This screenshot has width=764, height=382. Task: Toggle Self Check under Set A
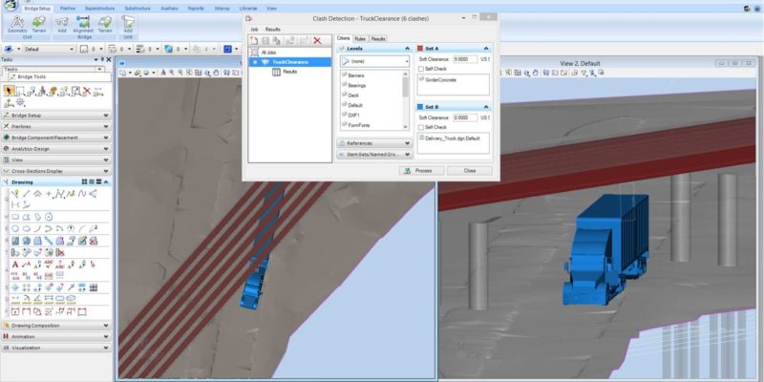(x=422, y=69)
